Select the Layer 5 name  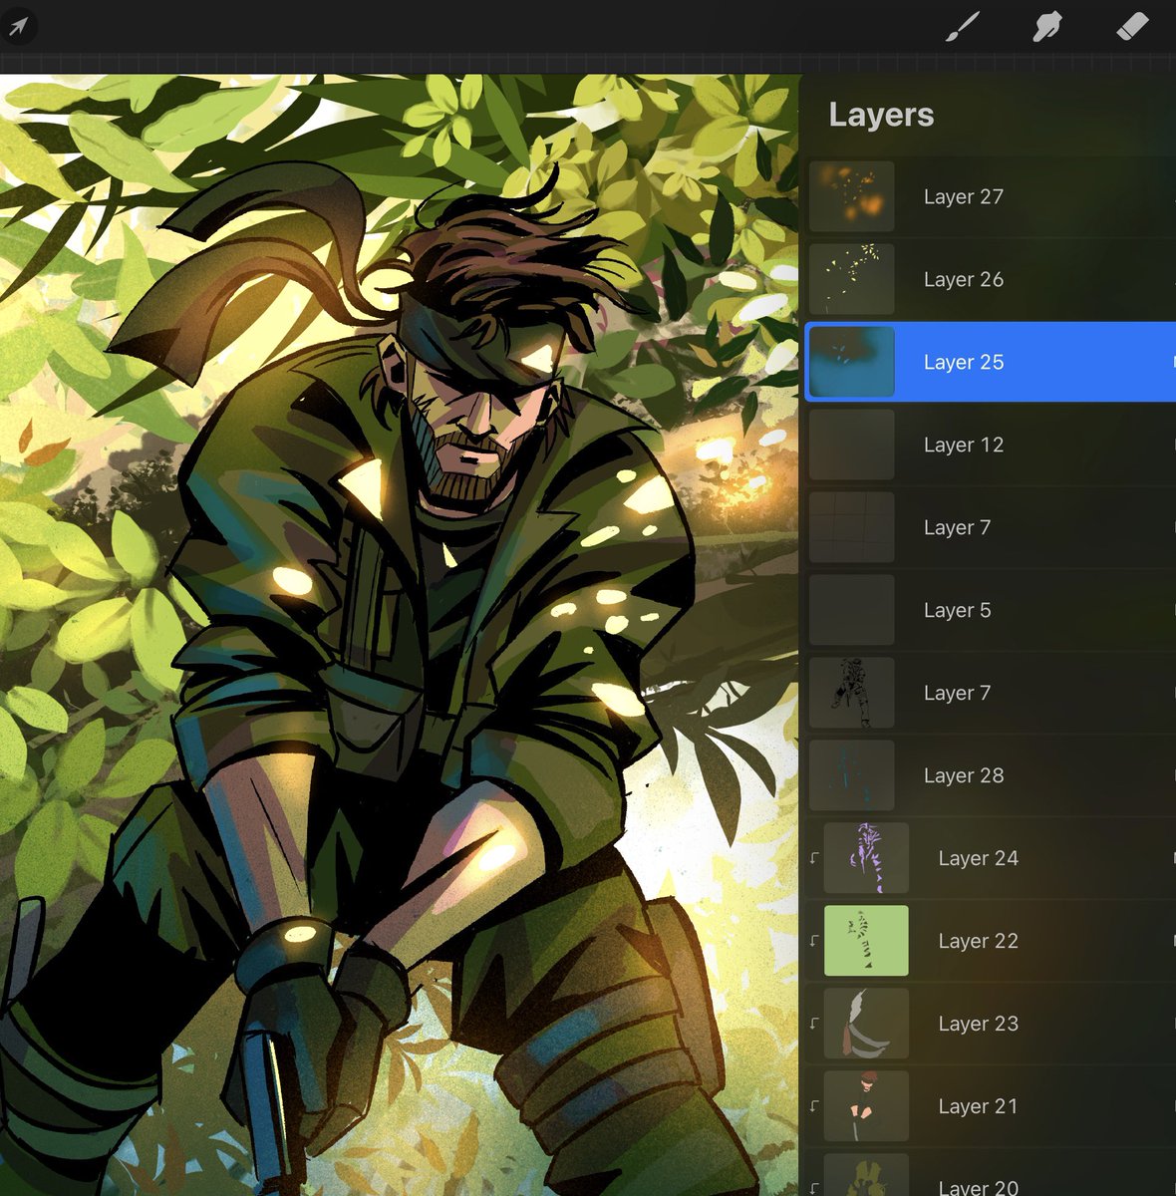click(958, 610)
